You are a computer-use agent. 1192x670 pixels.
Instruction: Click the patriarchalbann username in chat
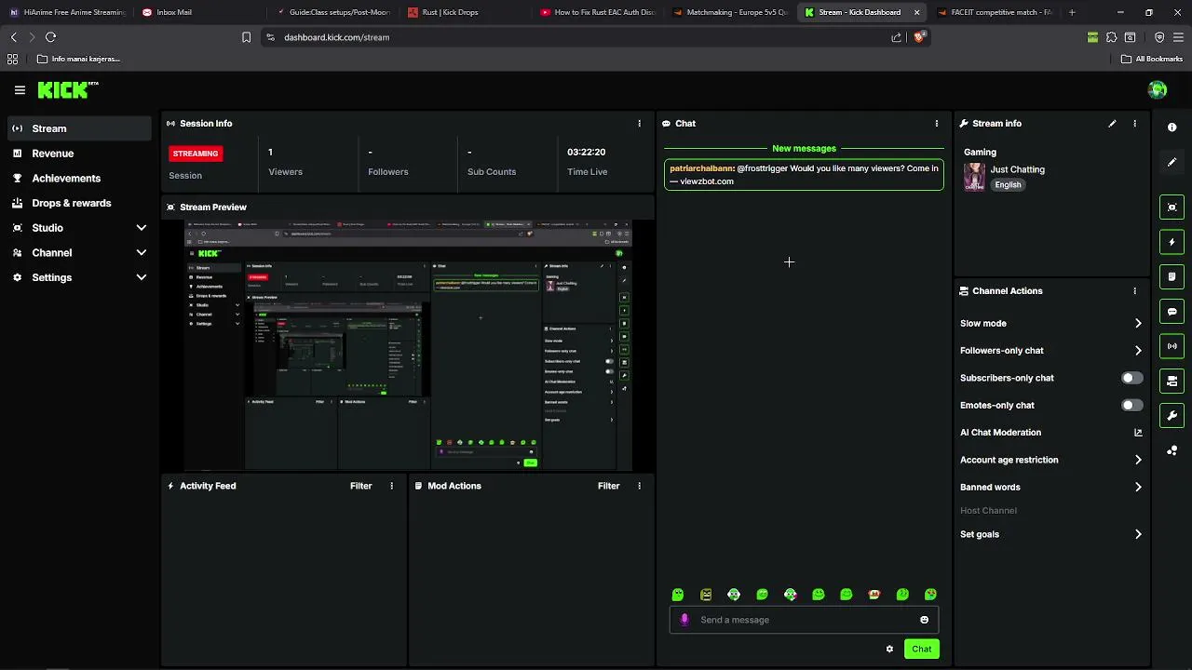[x=701, y=168]
